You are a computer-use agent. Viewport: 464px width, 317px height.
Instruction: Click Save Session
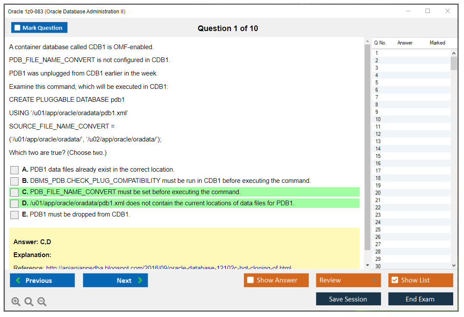click(x=348, y=299)
